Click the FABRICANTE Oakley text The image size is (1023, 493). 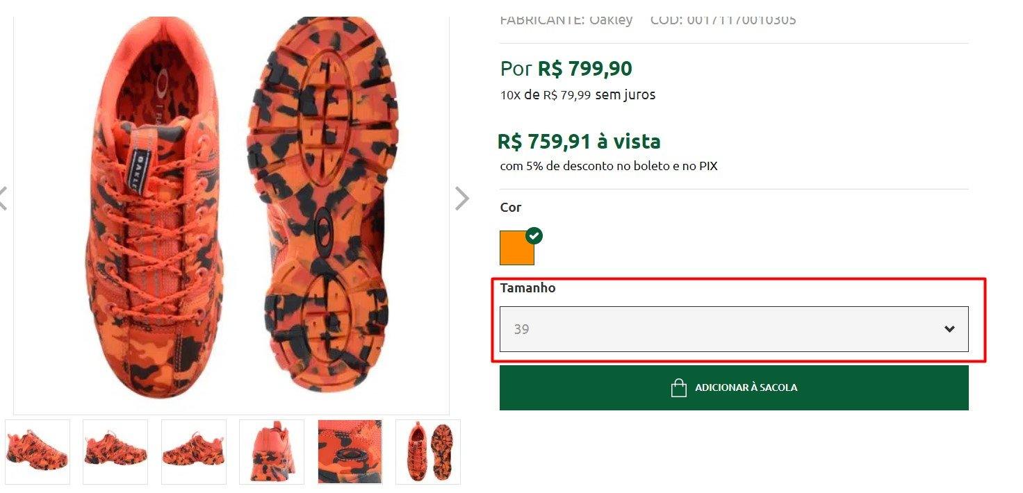coord(566,20)
